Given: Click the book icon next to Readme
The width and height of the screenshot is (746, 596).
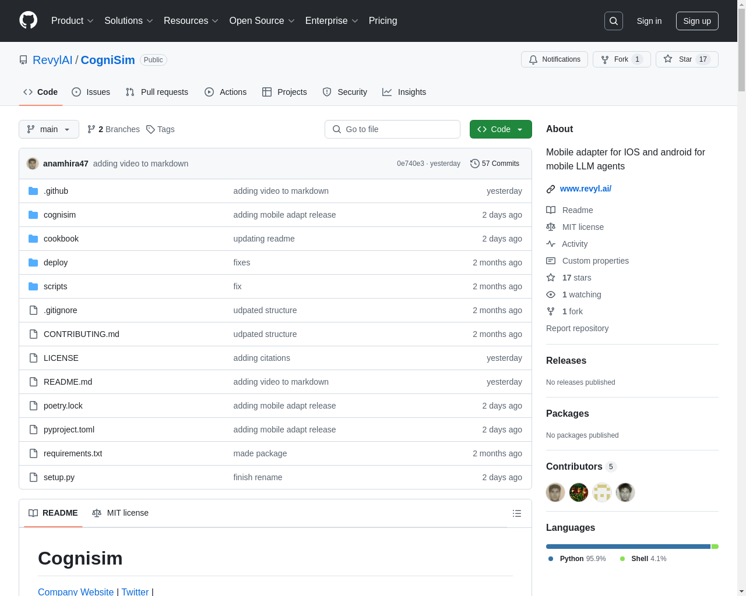Looking at the screenshot, I should click(x=551, y=210).
